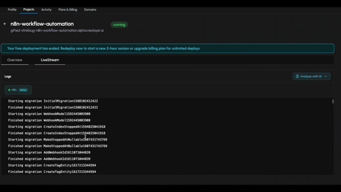Select the CreateTagEntity migration log line
341x192 pixels.
(x=52, y=165)
